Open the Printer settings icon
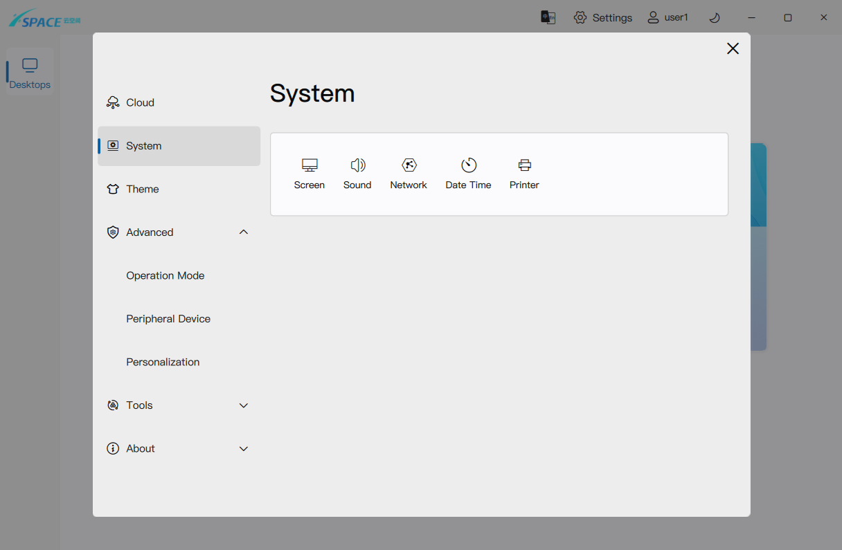The width and height of the screenshot is (842, 550). click(x=524, y=166)
